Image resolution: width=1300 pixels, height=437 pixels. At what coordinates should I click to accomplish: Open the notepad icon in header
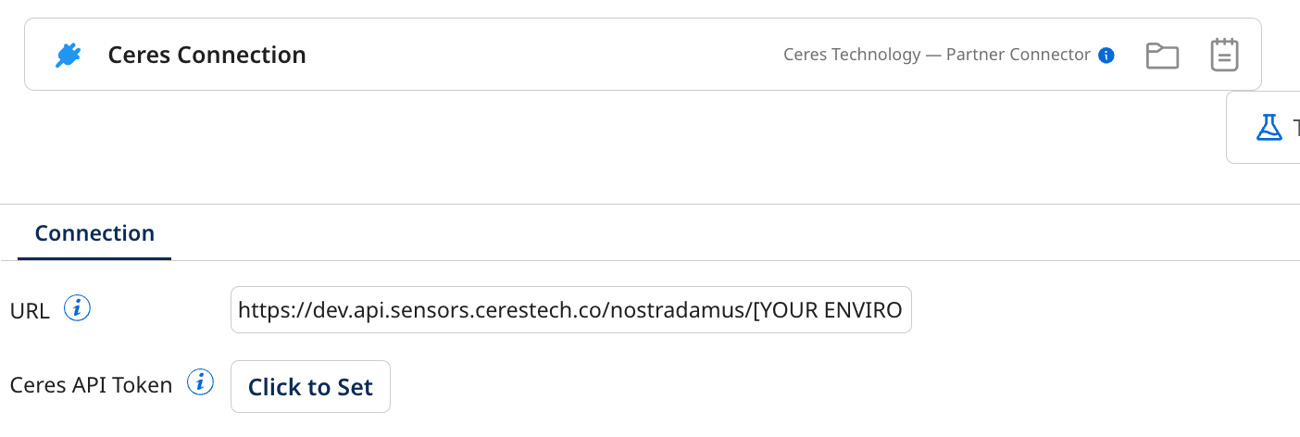(1224, 56)
